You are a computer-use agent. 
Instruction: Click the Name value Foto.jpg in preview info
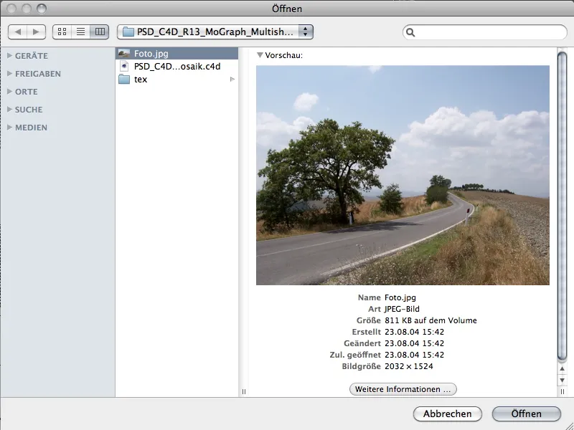(400, 297)
